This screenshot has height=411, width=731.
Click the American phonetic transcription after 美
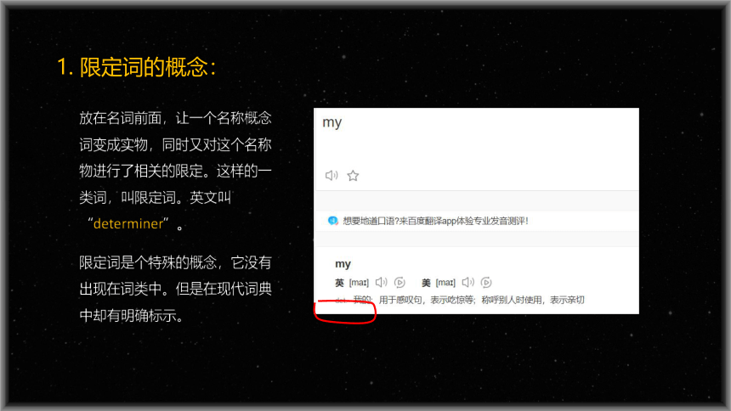click(x=445, y=283)
